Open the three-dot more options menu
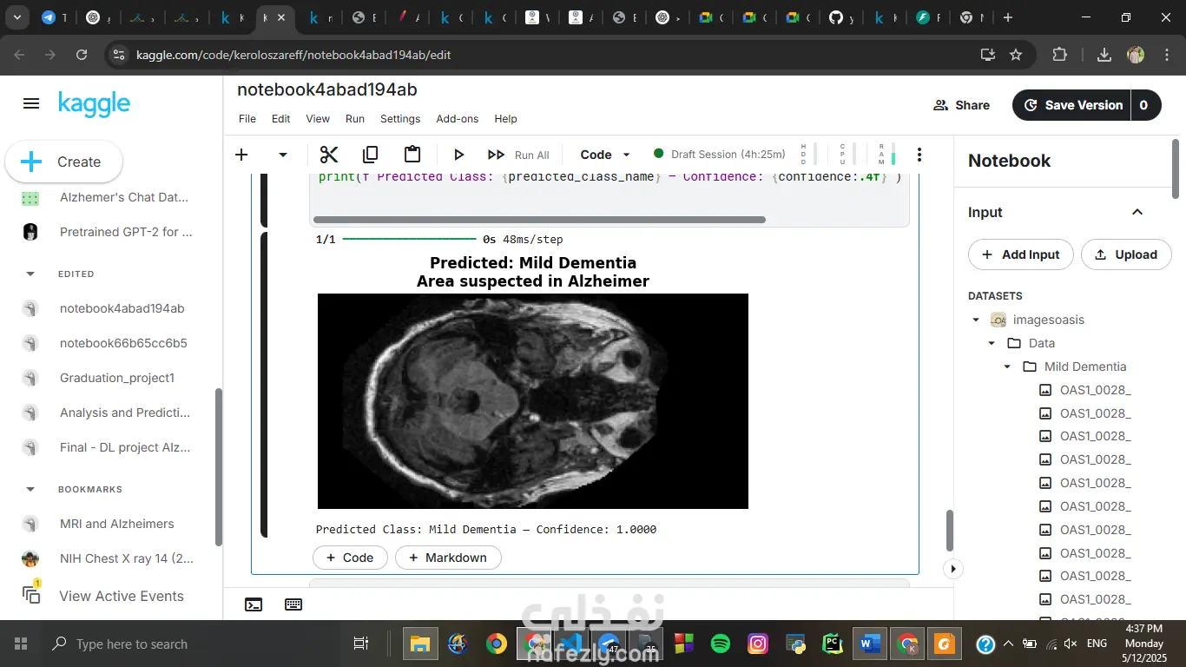Screen dimensions: 1186x667 919,155
